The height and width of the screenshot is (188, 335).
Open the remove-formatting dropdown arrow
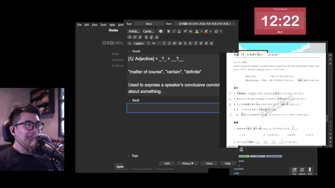(221, 31)
